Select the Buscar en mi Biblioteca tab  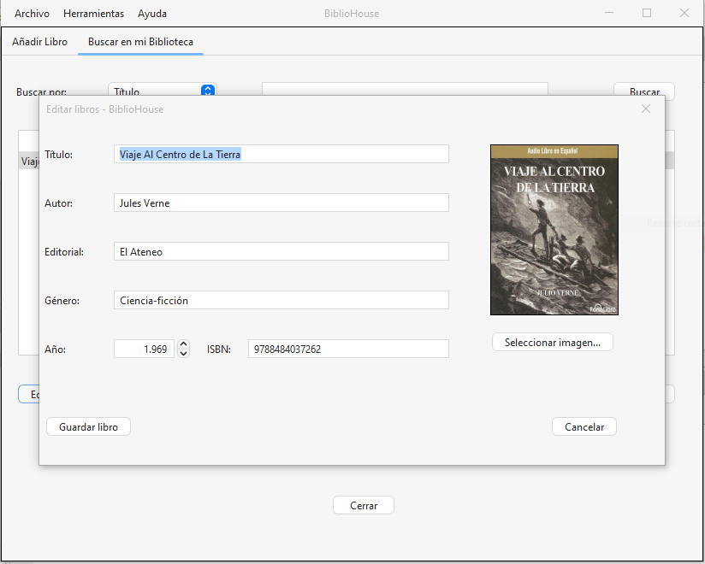(140, 42)
